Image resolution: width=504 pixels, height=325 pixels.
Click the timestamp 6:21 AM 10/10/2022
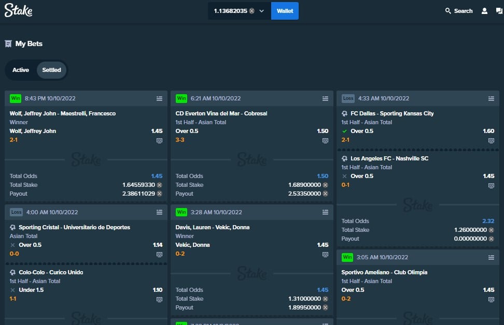point(216,98)
